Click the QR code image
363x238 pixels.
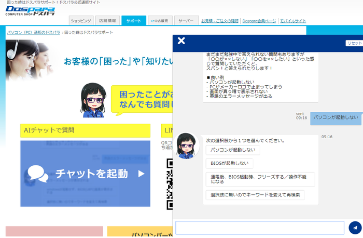170,184
